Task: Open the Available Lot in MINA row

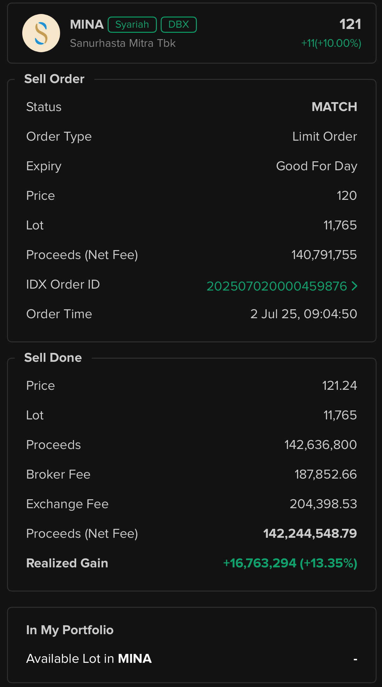Action: [191, 659]
